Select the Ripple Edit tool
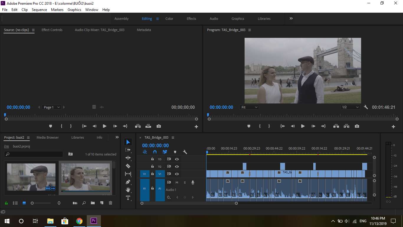 (128, 158)
